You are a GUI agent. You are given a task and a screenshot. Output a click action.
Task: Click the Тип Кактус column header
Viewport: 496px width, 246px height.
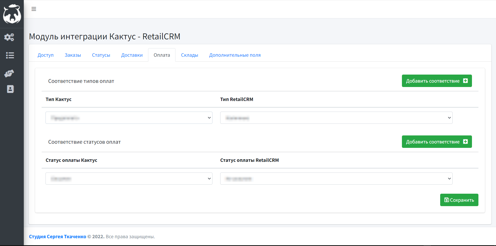click(59, 99)
